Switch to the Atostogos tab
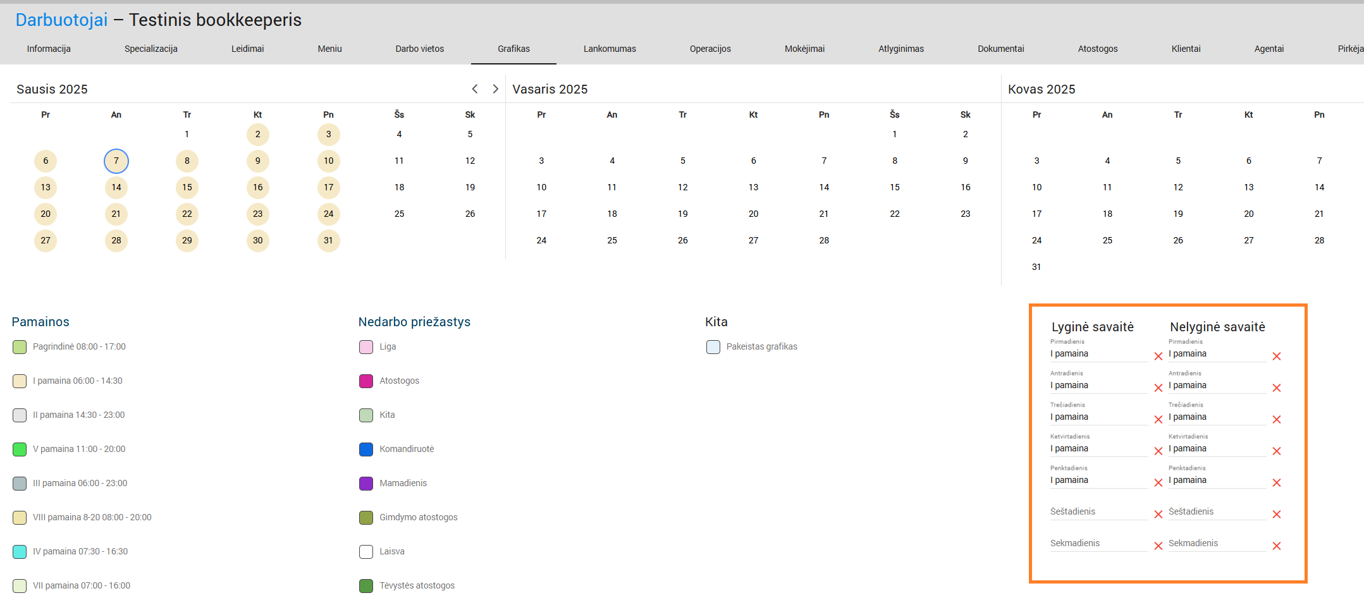This screenshot has height=605, width=1364. point(1097,49)
